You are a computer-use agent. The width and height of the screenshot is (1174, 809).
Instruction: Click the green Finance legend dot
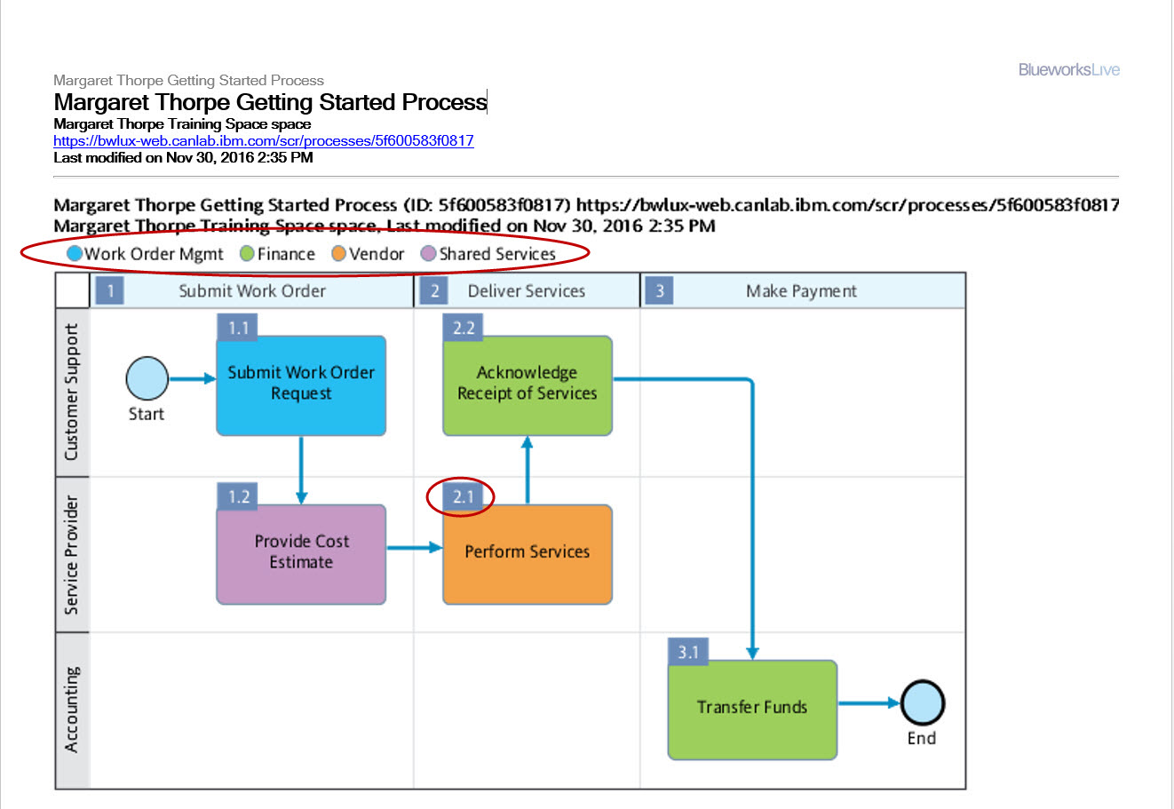248,253
